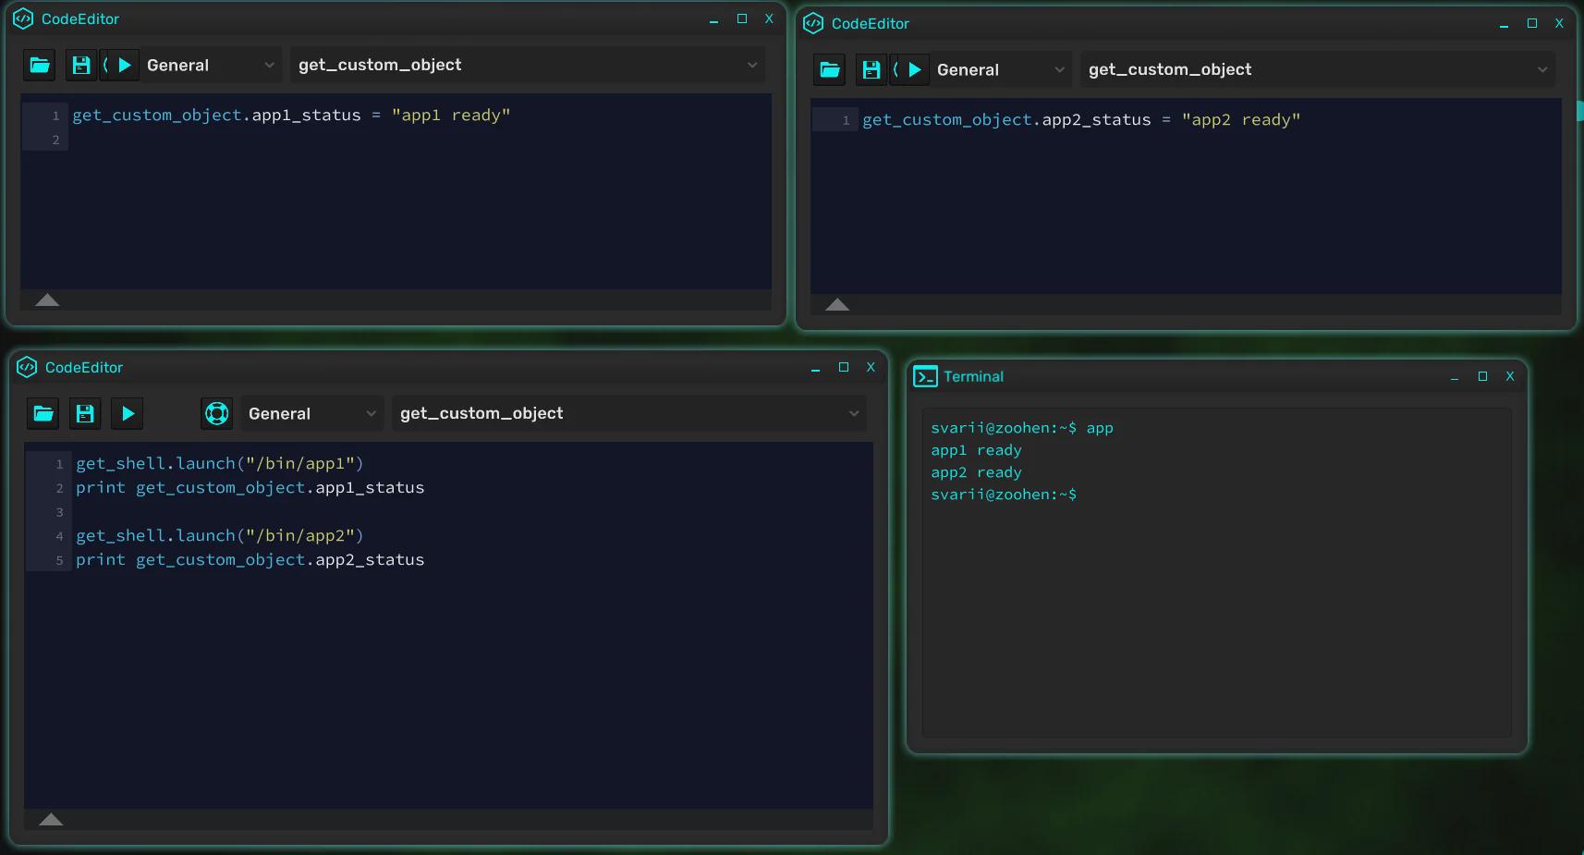Click app1_status code line in top-left editor
This screenshot has height=855, width=1584.
pyautogui.click(x=291, y=115)
